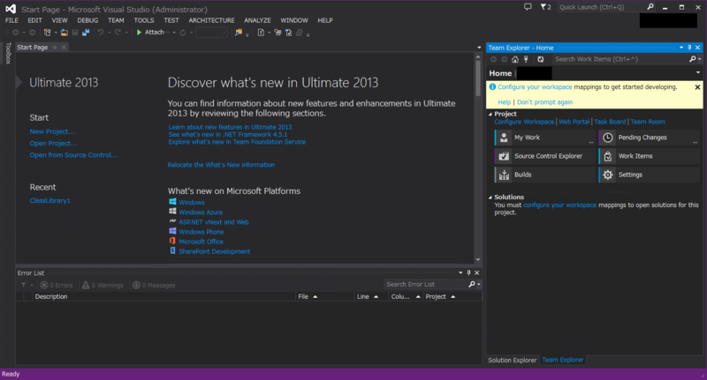Open Source Control Explorer tile
Image resolution: width=707 pixels, height=380 pixels.
pyautogui.click(x=544, y=156)
